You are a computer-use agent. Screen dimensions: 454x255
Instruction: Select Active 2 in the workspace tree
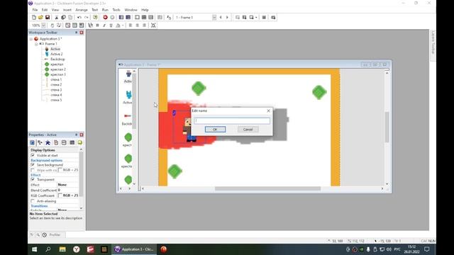point(57,54)
